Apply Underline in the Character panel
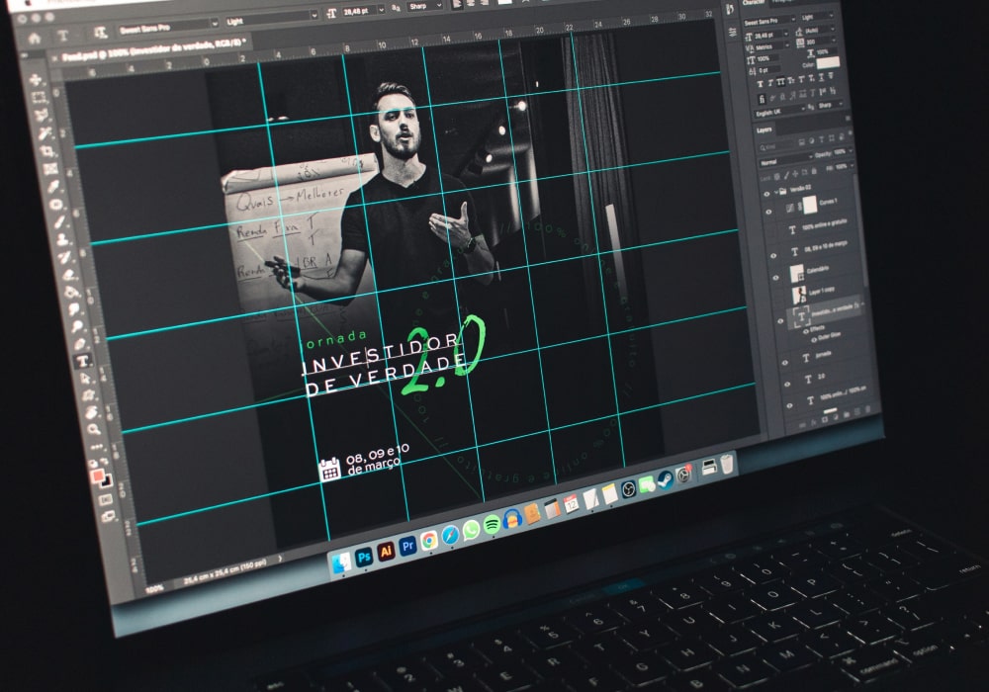 [x=821, y=78]
